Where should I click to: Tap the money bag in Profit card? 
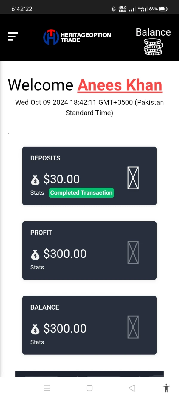(x=35, y=255)
